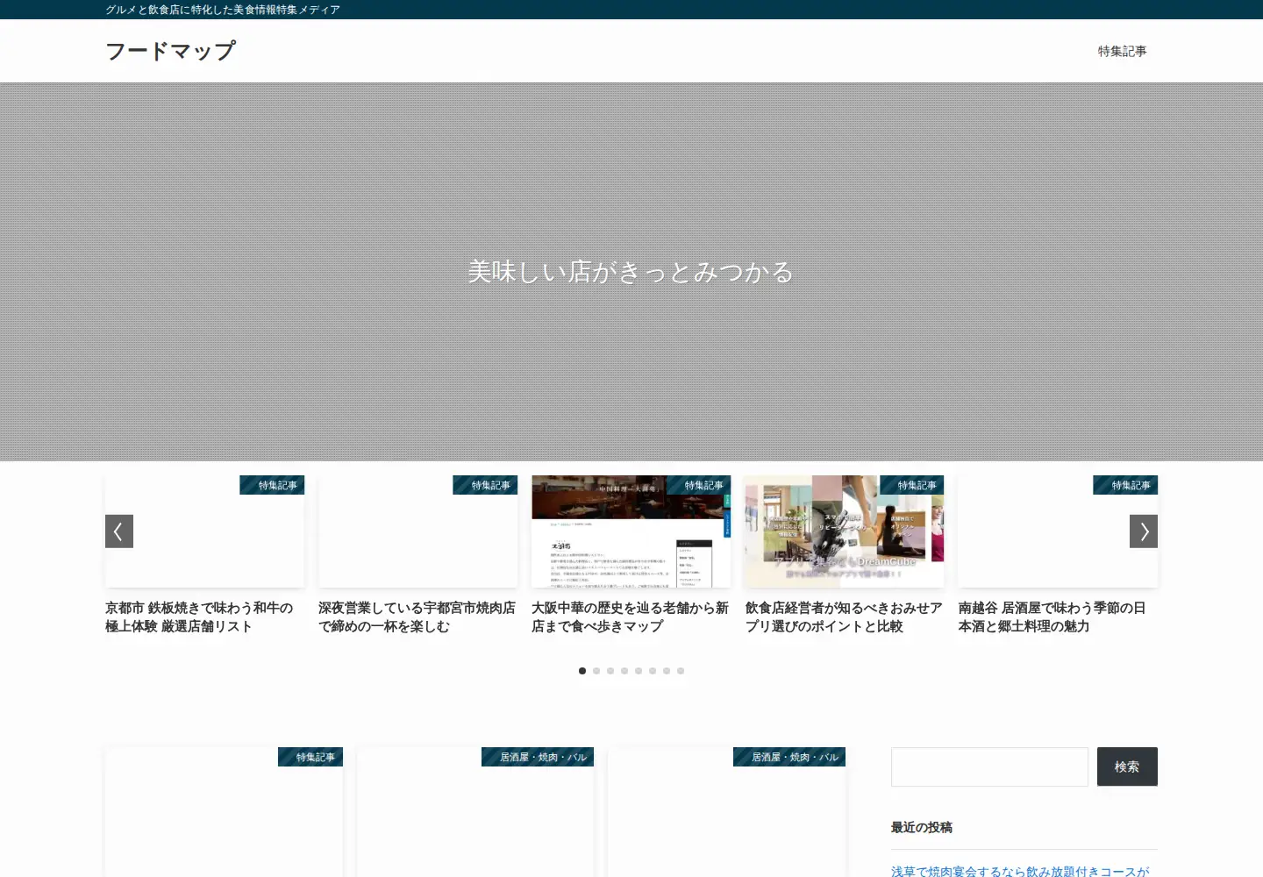This screenshot has width=1263, height=877.
Task: Open the 大阪中華の歴史を辿る article title
Action: tap(630, 617)
